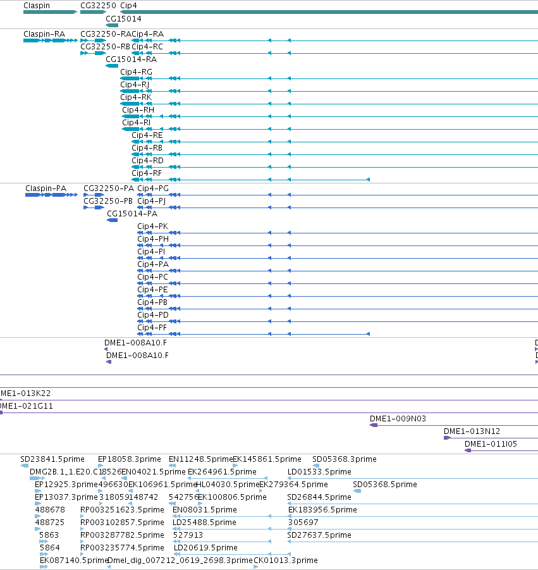This screenshot has height=570, width=538.
Task: Select the Cip4-RH transcript label
Action: pos(138,110)
